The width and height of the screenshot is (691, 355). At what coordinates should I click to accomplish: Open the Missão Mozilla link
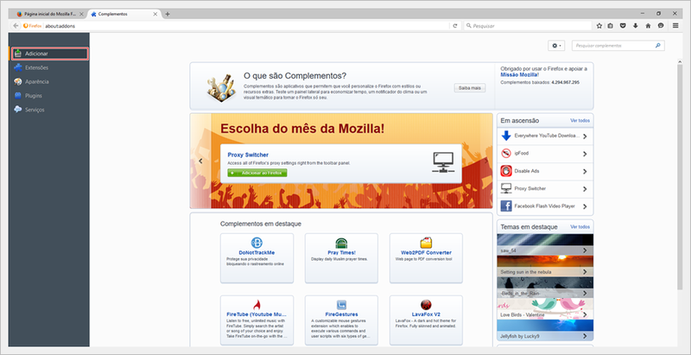click(520, 75)
